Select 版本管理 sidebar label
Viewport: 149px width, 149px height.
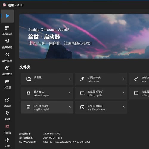[7, 61]
